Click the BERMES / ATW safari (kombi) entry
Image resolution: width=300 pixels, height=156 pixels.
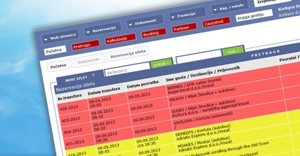(x=194, y=84)
